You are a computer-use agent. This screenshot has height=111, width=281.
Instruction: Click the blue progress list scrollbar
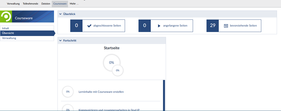[x=164, y=95]
